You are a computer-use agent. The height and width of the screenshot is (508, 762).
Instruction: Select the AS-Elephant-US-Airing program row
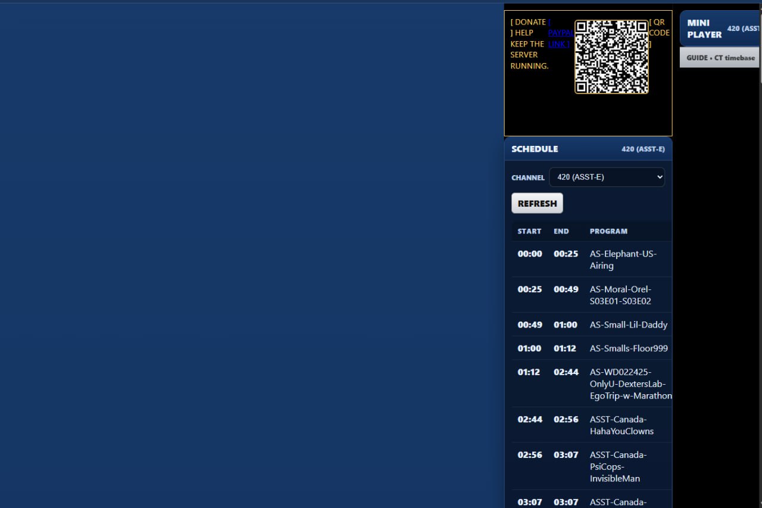pos(623,259)
